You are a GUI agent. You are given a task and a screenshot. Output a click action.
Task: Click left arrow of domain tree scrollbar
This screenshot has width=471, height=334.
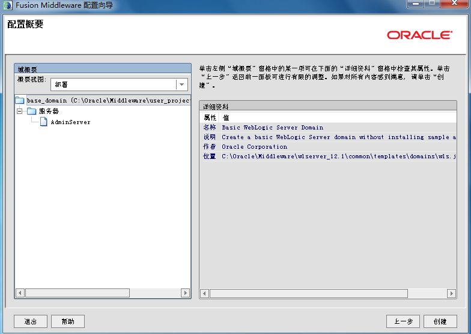pos(20,293)
